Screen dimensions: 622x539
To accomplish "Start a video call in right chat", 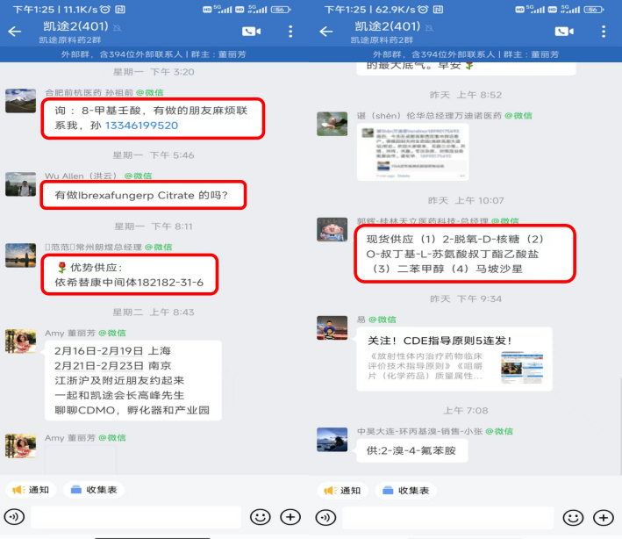I will pos(564,32).
